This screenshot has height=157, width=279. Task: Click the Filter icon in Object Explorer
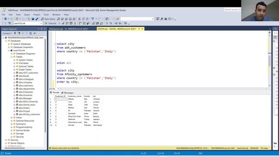[x=27, y=33]
